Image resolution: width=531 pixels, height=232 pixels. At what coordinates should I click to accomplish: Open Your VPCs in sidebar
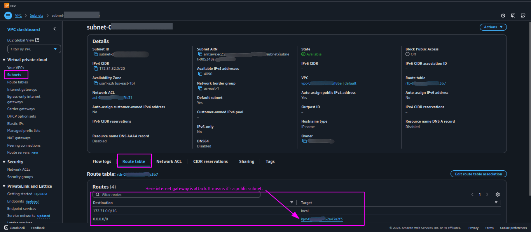[16, 68]
